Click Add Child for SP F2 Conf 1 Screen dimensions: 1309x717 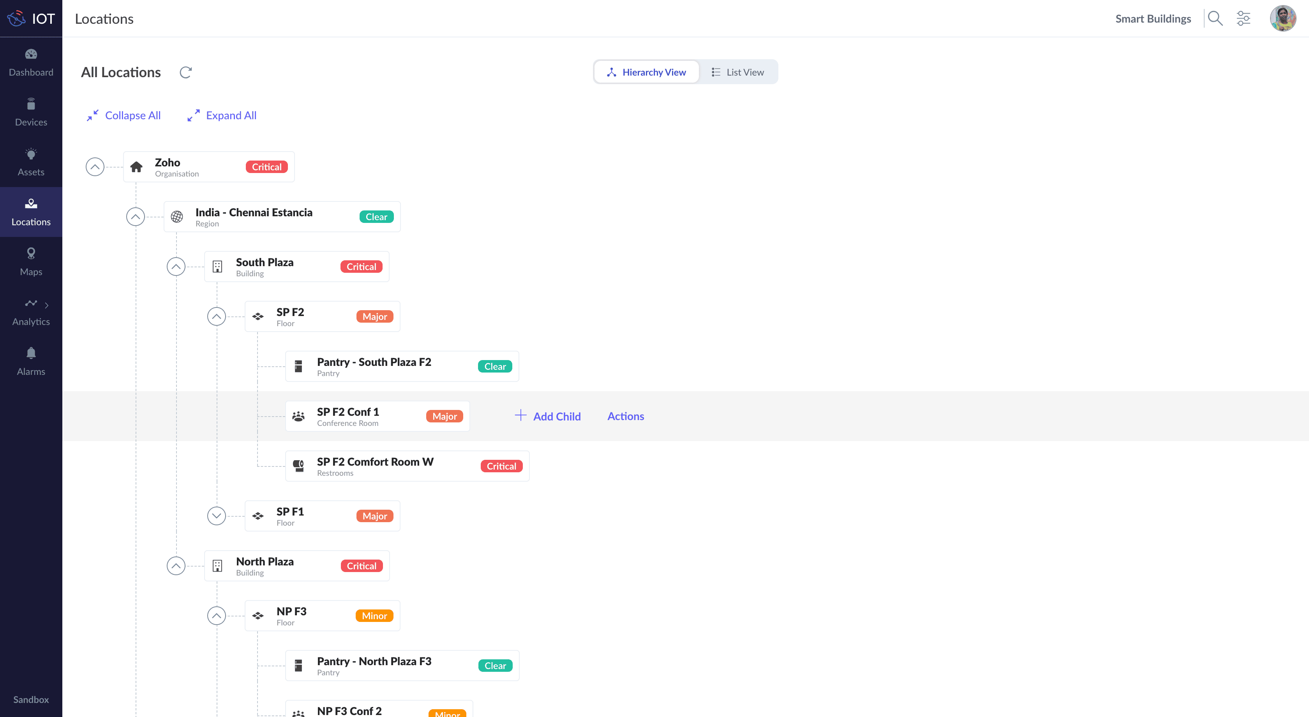(x=548, y=416)
